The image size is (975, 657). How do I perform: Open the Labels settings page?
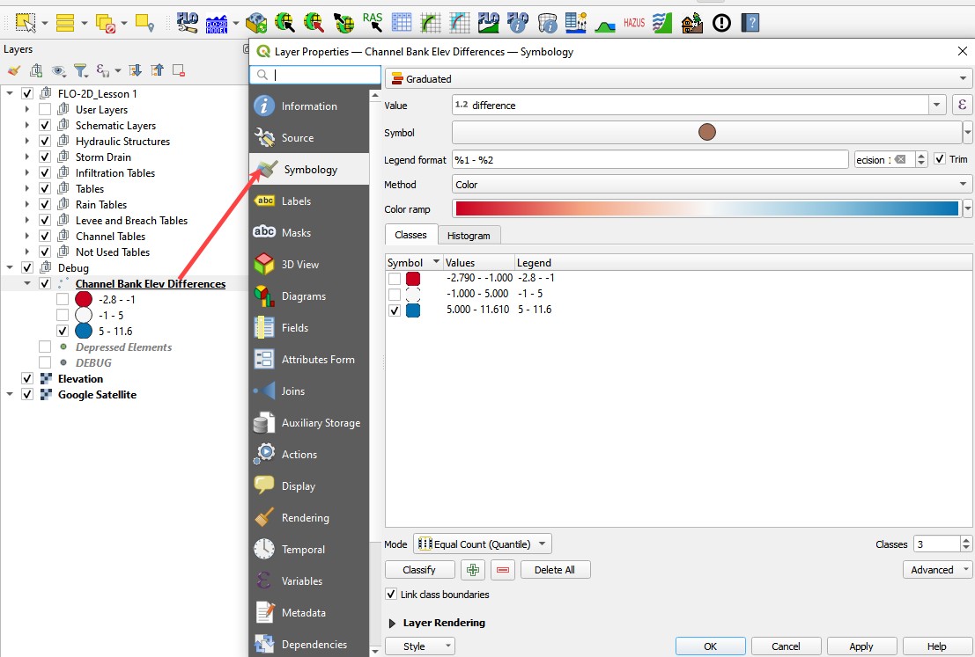tap(296, 201)
